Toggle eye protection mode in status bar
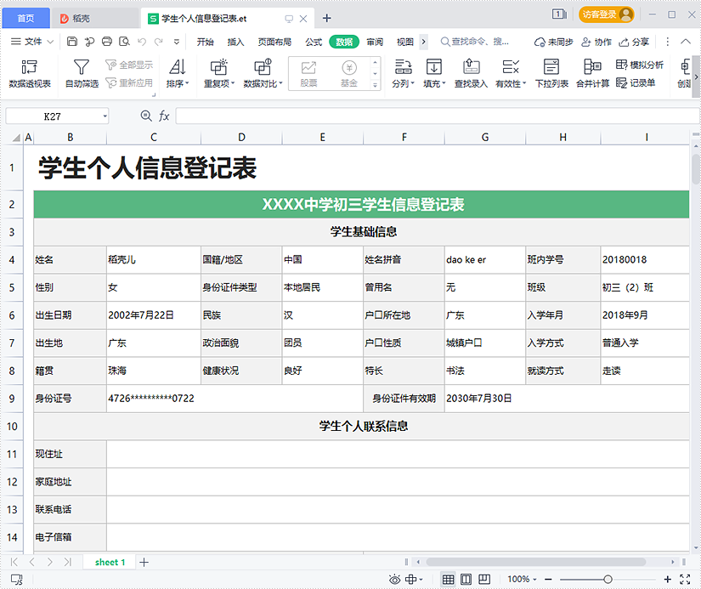The width and height of the screenshot is (701, 589). [x=395, y=580]
